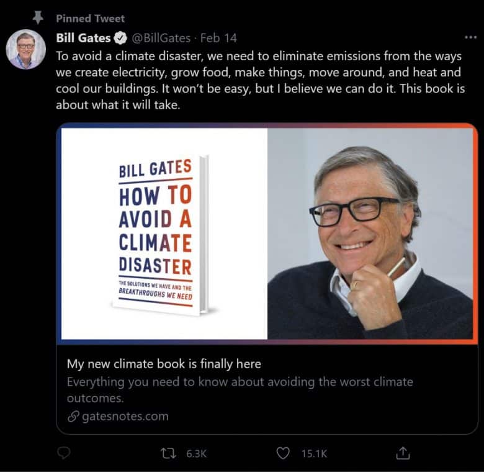This screenshot has height=472, width=484.
Task: Click the blue verified badge icon
Action: point(121,38)
